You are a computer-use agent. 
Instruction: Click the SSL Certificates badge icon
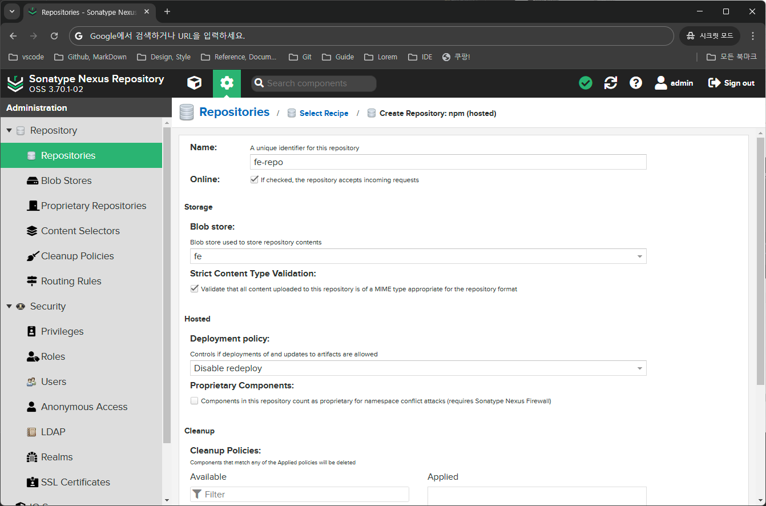(x=32, y=482)
